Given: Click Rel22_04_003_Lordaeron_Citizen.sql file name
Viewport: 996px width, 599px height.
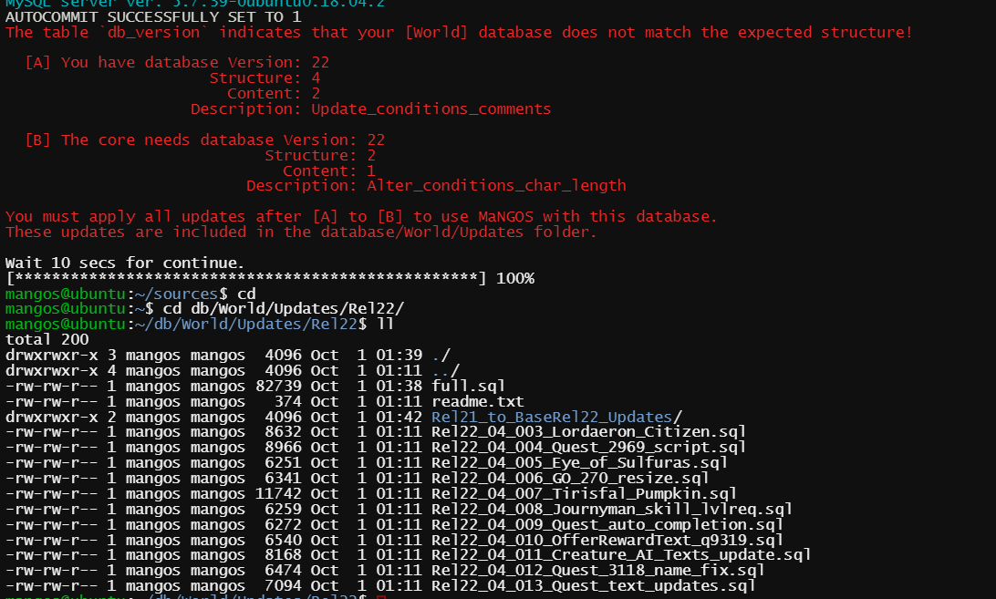Looking at the screenshot, I should [588, 432].
